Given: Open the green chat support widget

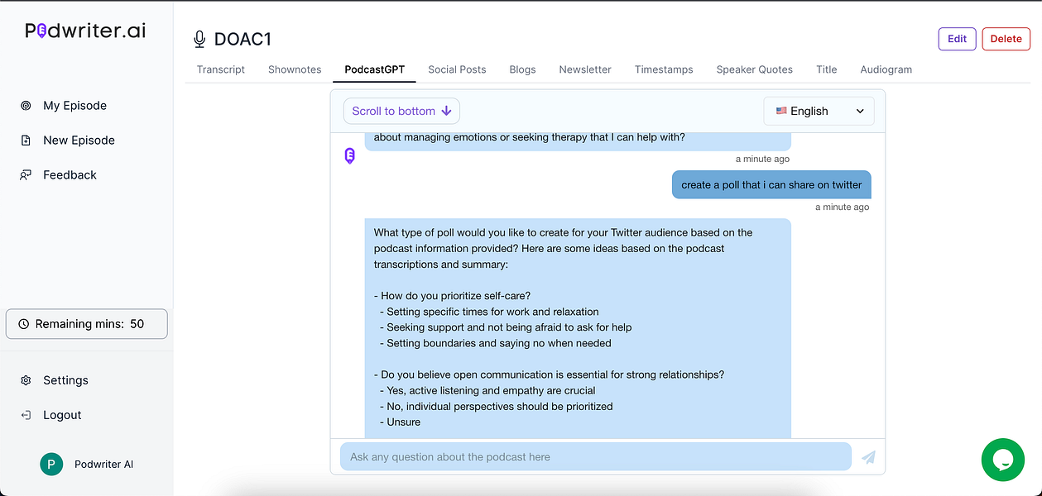Looking at the screenshot, I should coord(1002,460).
